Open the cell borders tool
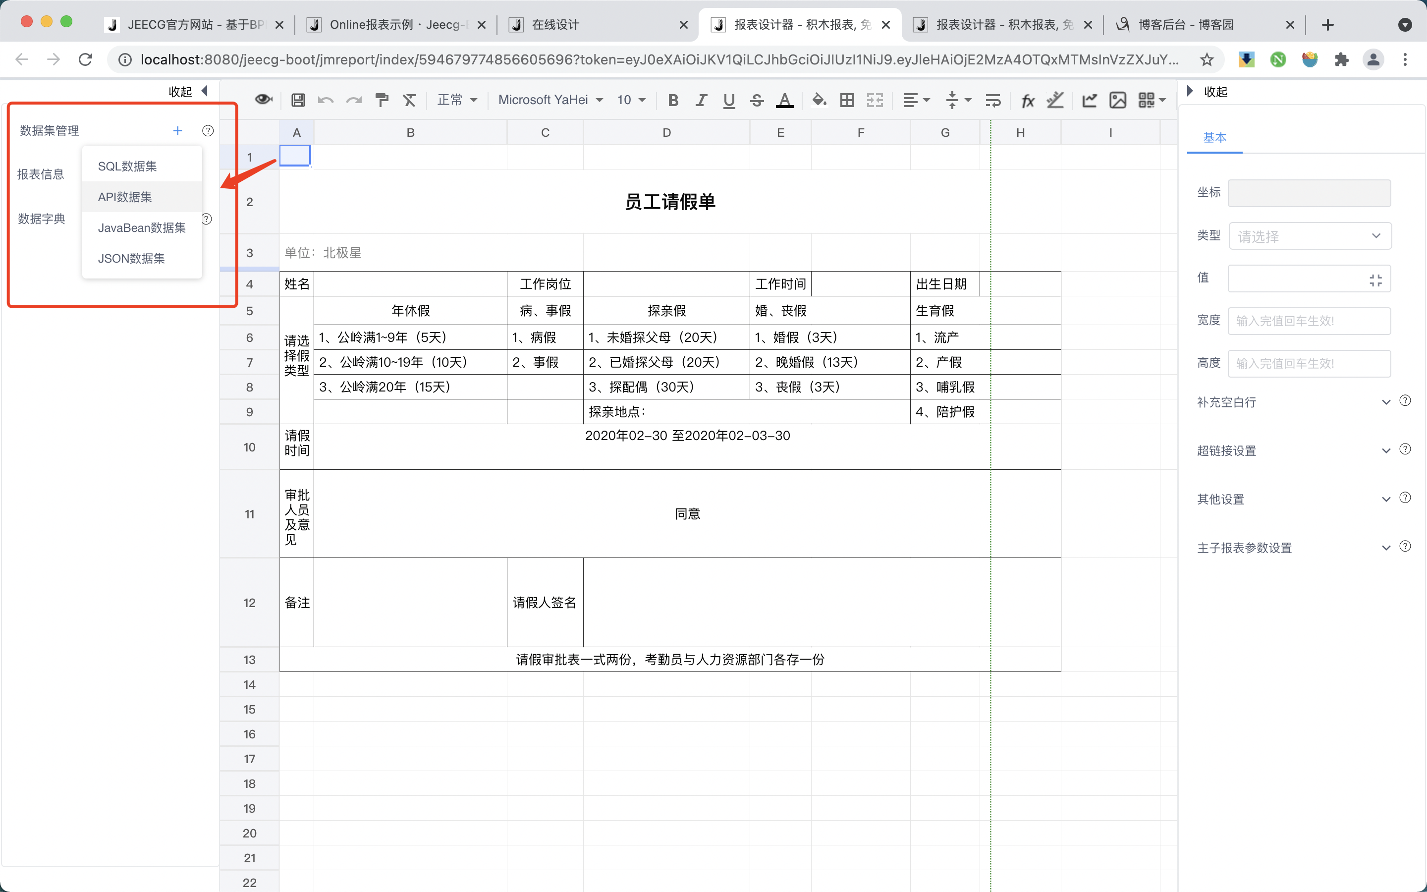The height and width of the screenshot is (892, 1427). (x=847, y=100)
